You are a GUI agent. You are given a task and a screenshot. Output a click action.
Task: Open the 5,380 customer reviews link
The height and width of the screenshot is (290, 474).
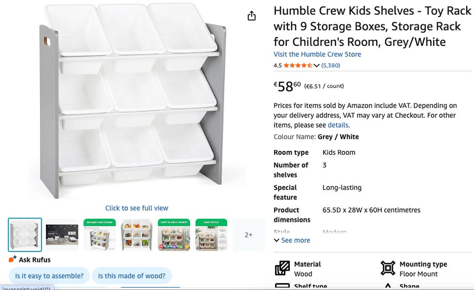(x=330, y=66)
